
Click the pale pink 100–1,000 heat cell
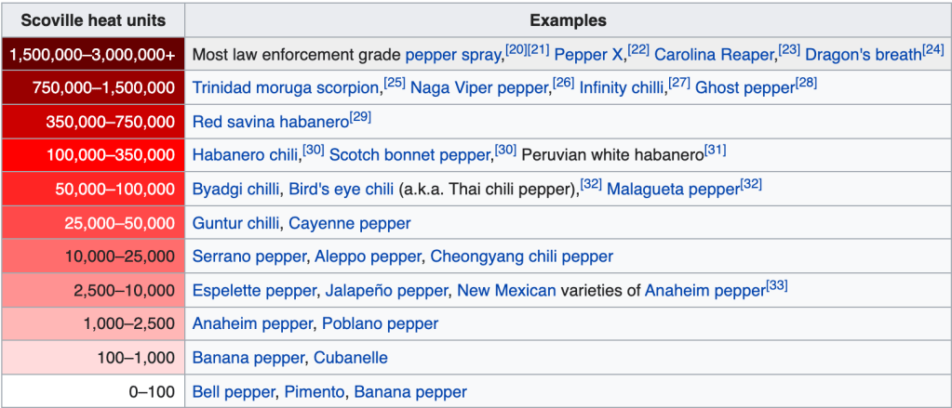[92, 358]
